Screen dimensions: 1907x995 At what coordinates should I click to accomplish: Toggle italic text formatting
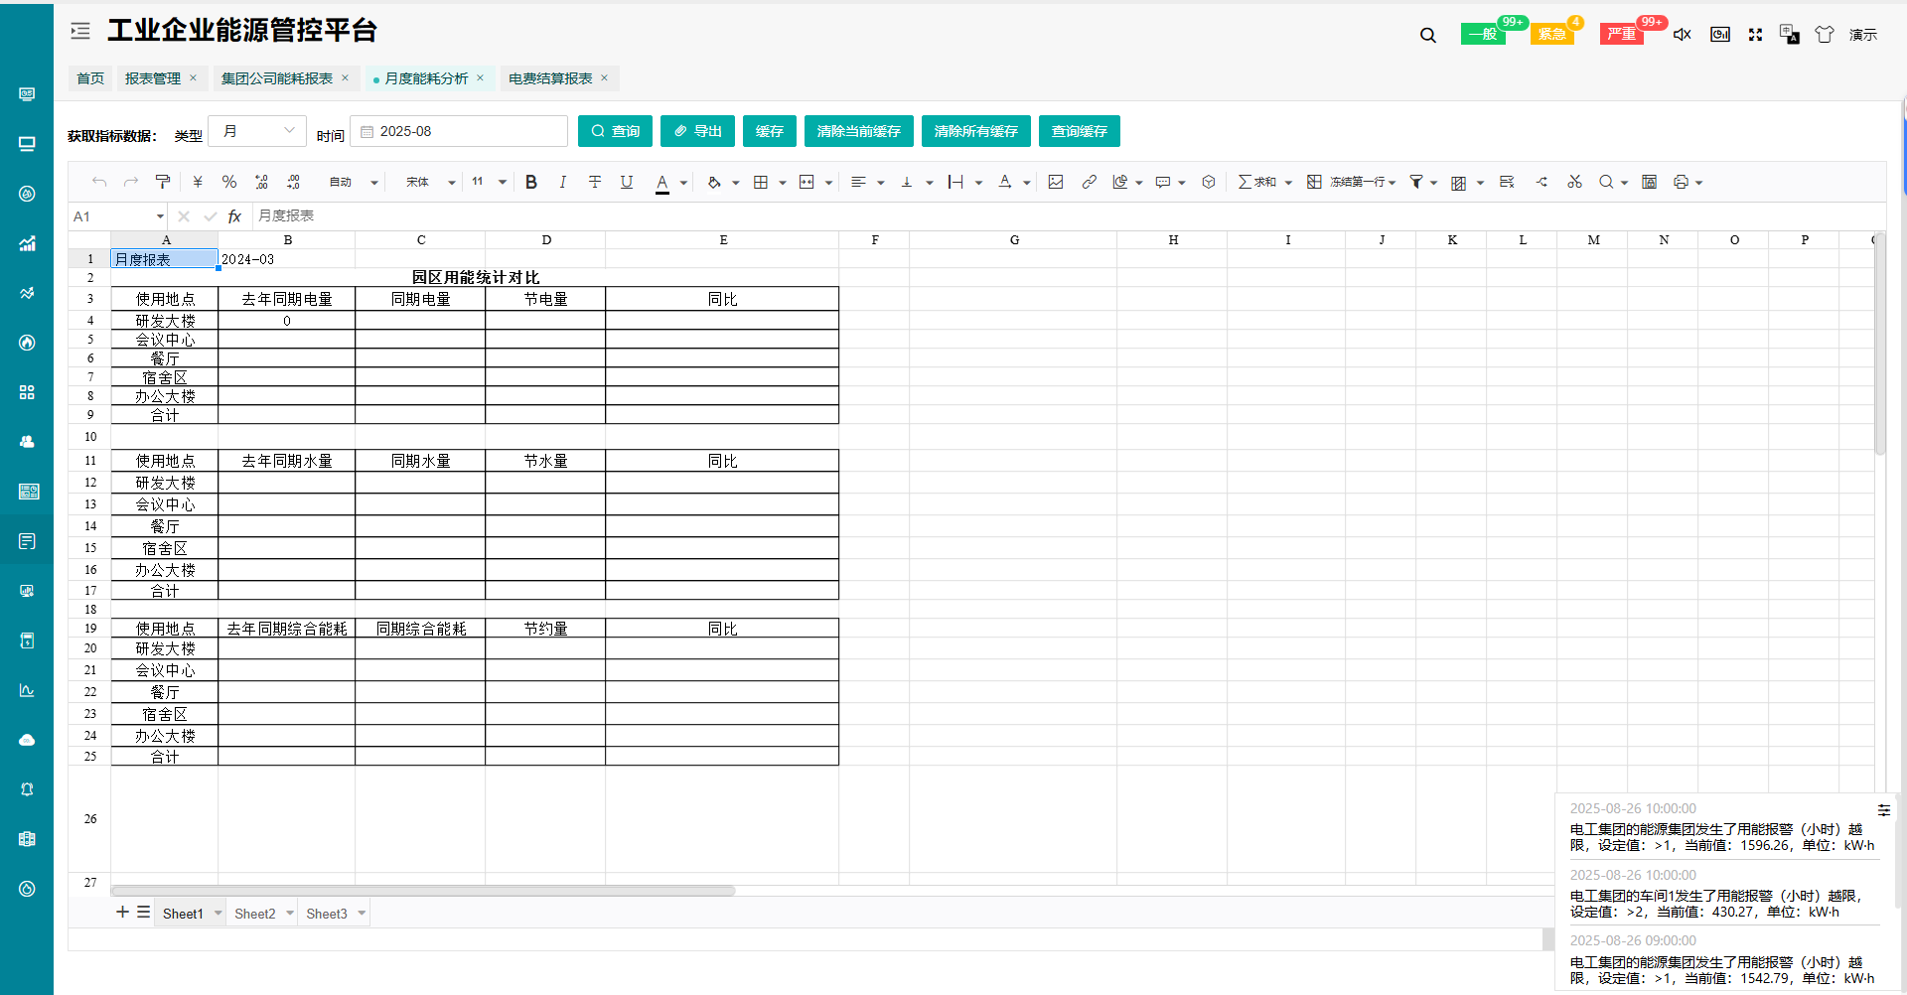[x=562, y=182]
